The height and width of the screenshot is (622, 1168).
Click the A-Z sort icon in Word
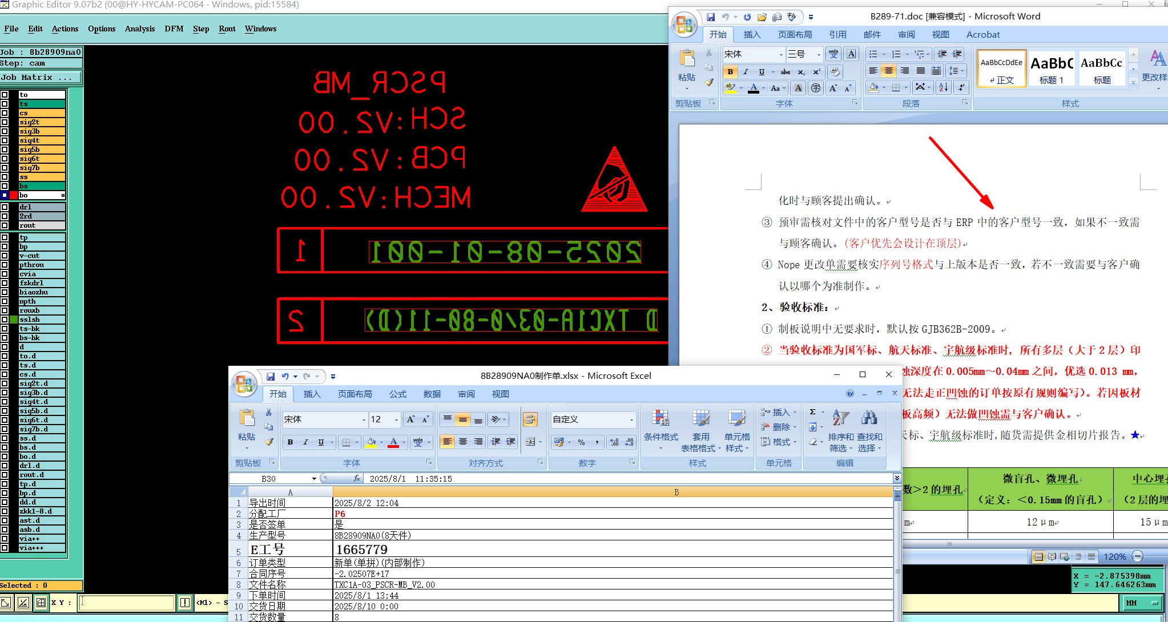[943, 87]
